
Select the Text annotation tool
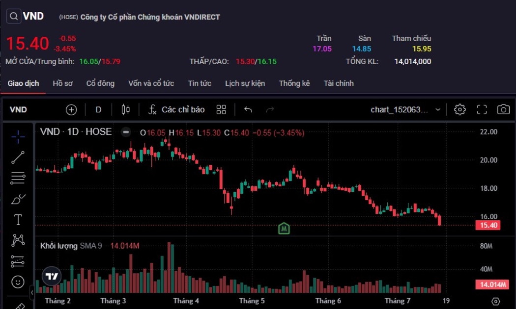(x=18, y=220)
